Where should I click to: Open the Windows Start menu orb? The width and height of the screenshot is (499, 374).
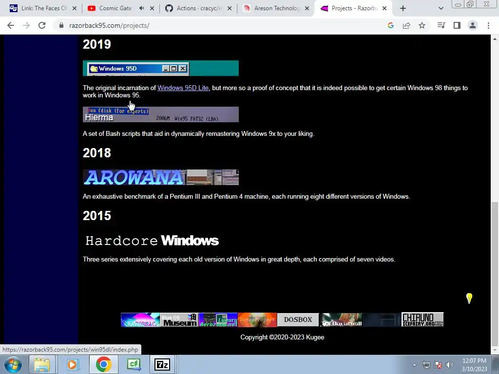pyautogui.click(x=13, y=364)
